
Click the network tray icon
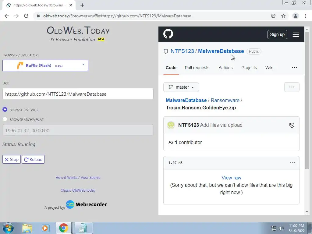click(x=274, y=228)
